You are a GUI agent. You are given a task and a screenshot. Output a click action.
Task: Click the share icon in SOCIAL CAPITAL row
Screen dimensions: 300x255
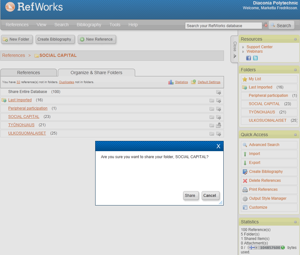point(219,117)
